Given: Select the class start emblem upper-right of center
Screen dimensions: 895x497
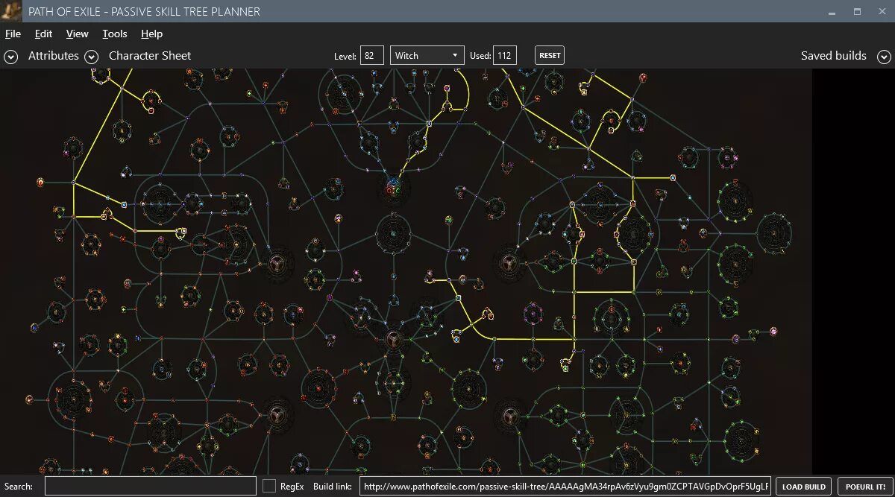Looking at the screenshot, I should pyautogui.click(x=510, y=262).
